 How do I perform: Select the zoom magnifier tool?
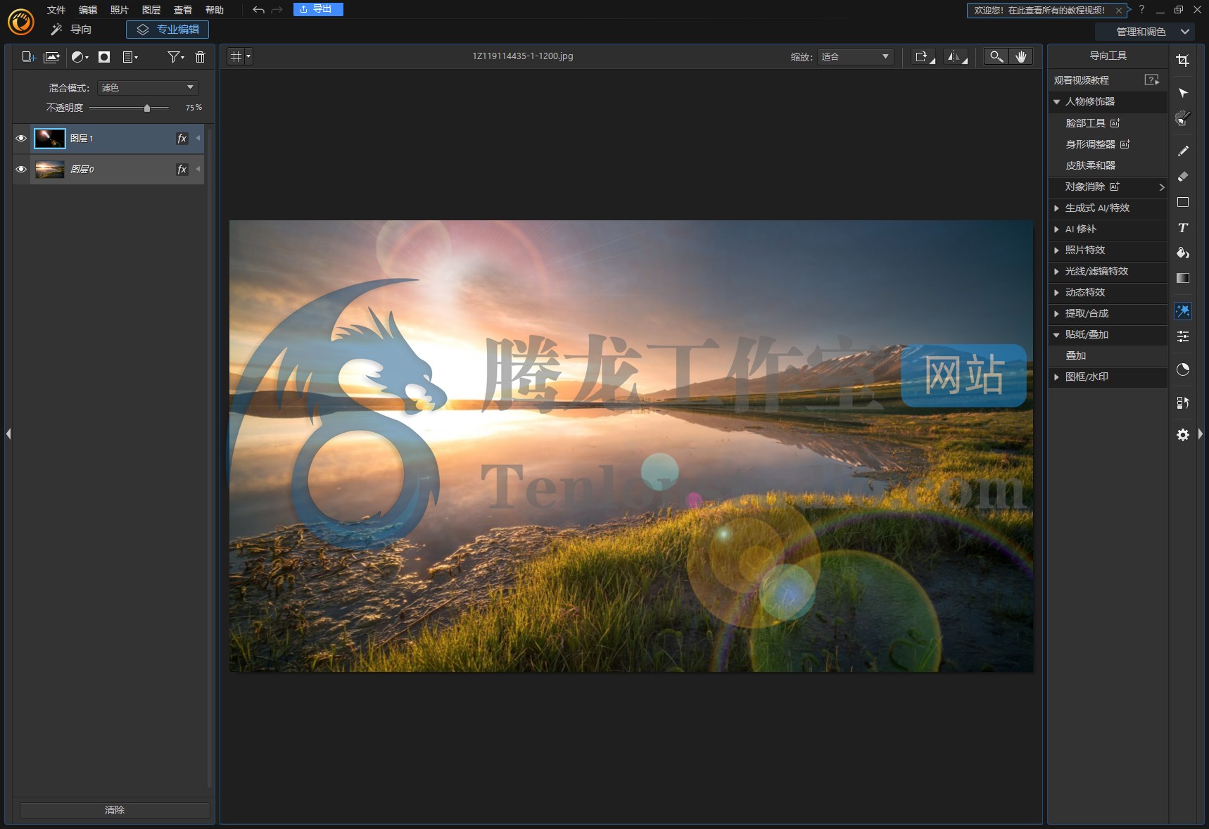click(996, 57)
